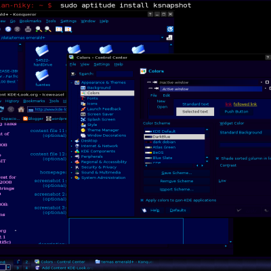This screenshot has width=271, height=271.
Task: Expand the System Administration category
Action: tap(72, 178)
